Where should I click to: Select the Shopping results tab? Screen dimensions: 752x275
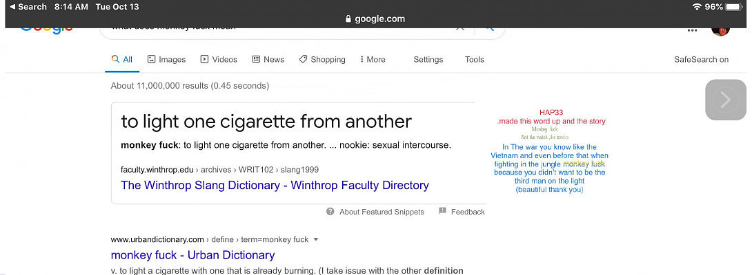322,60
